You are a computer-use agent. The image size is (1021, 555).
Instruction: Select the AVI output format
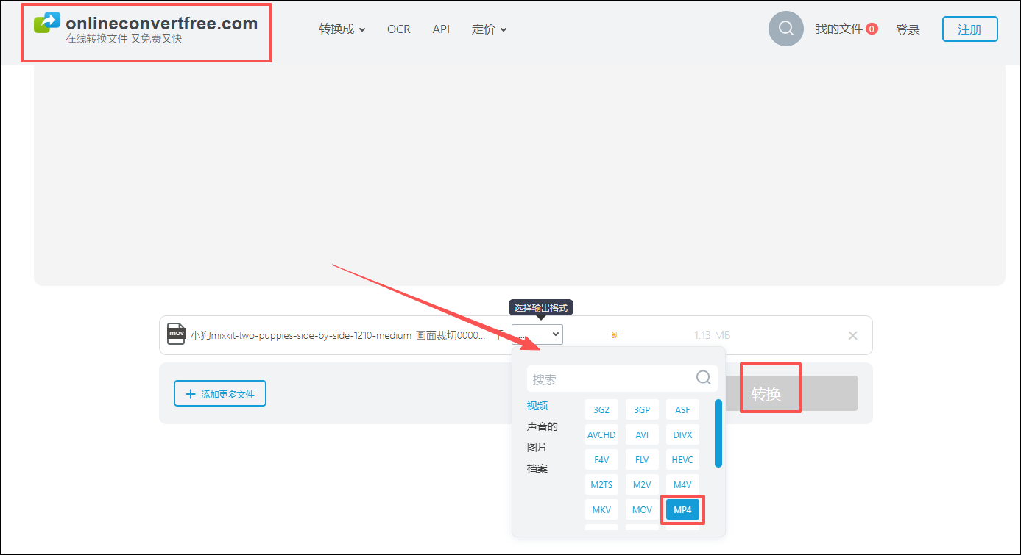(x=642, y=434)
